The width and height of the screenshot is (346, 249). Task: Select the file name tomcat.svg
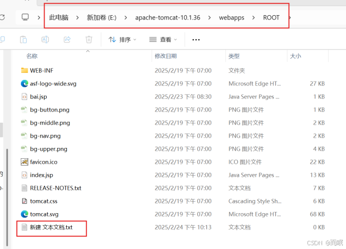[x=44, y=214]
